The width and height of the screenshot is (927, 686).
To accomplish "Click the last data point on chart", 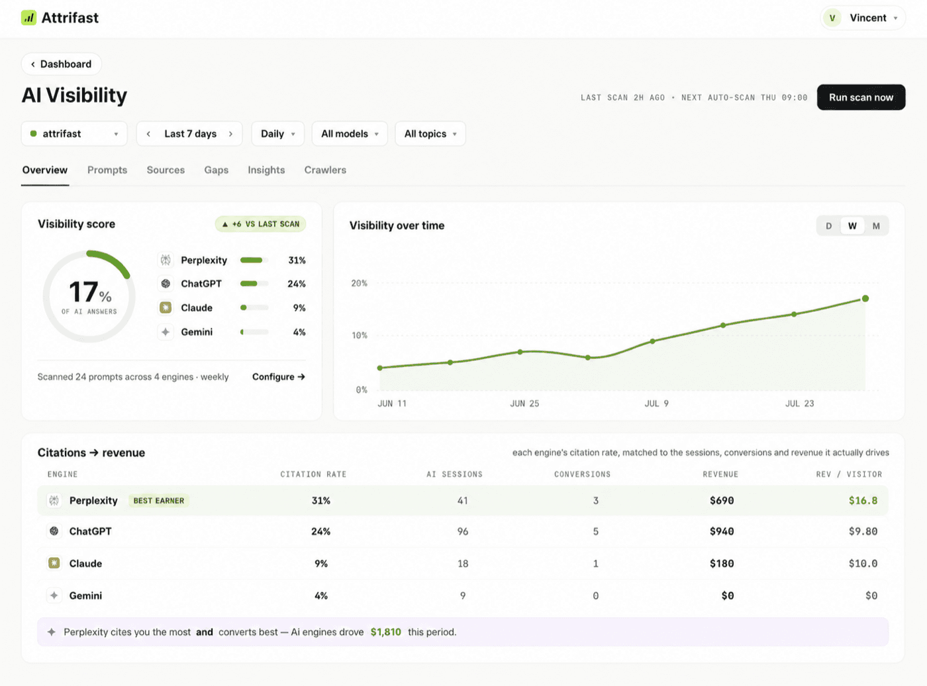I will click(865, 299).
